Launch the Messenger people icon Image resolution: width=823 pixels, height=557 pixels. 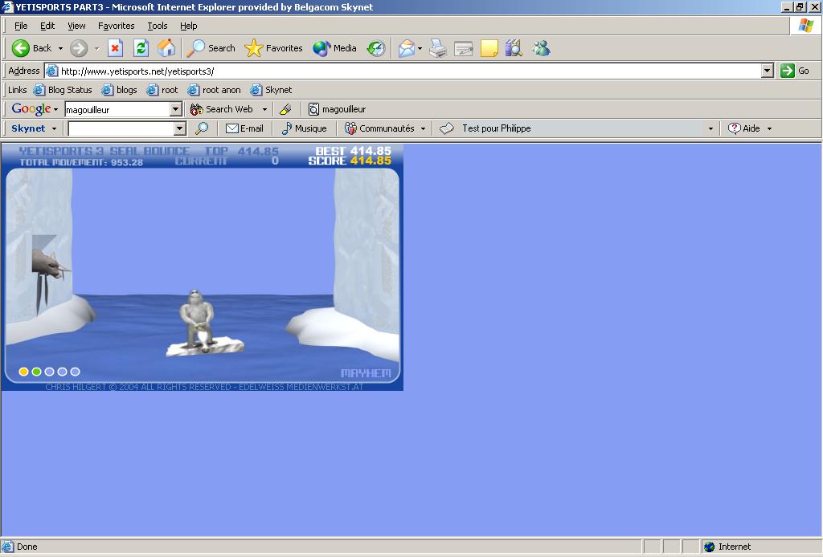click(x=541, y=48)
